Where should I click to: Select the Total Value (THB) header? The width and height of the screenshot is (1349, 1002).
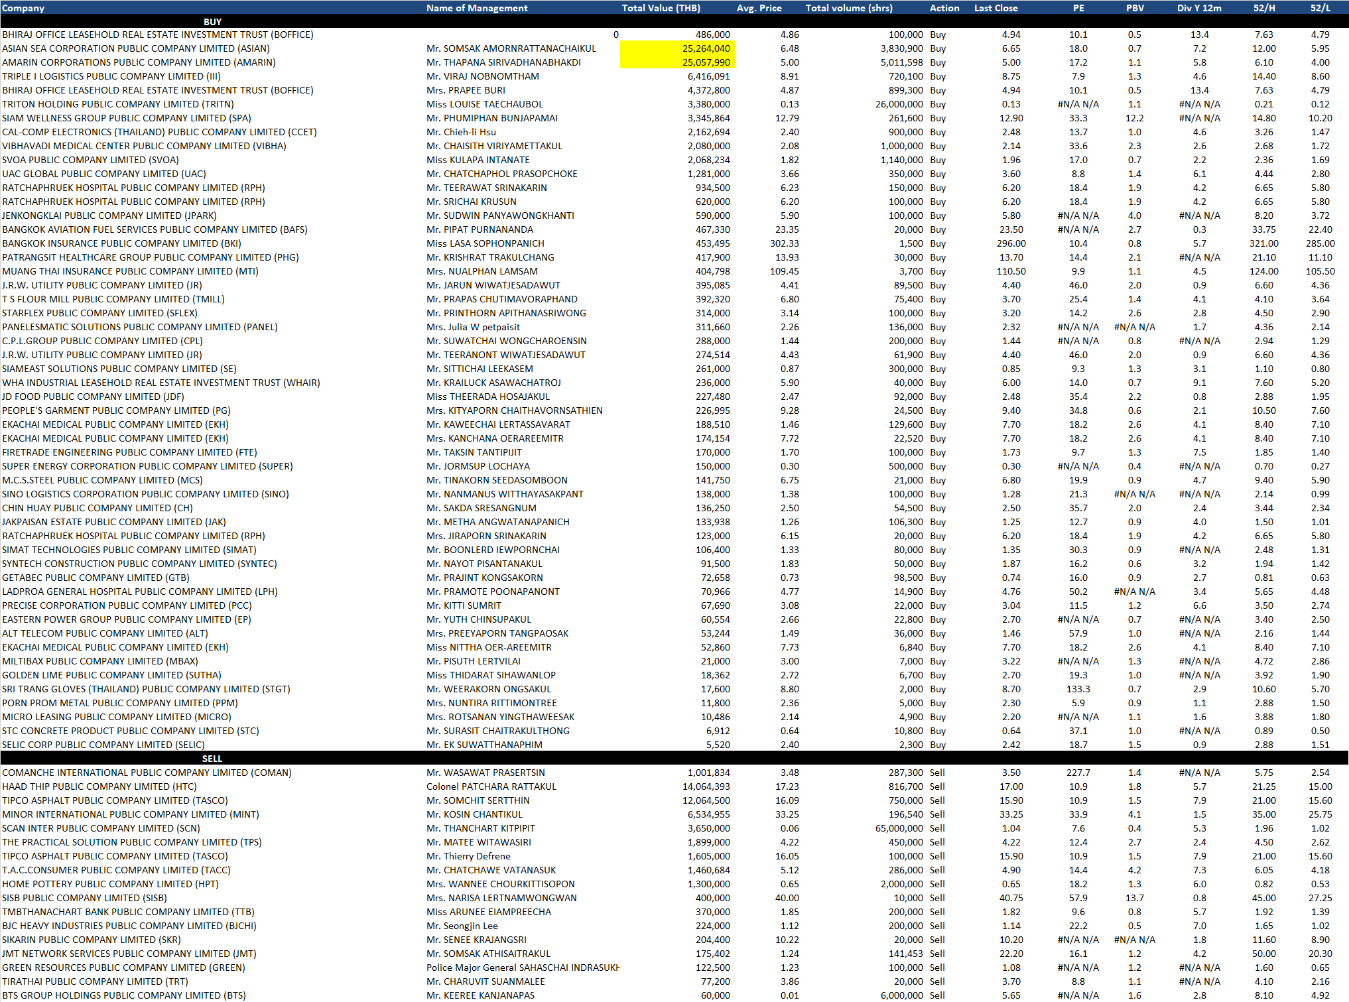[x=661, y=8]
